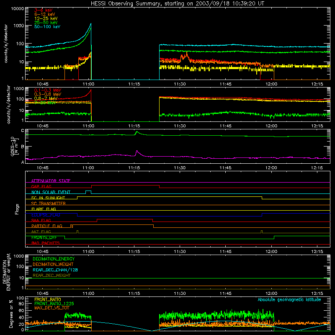335x335 pixels.
Task: Click the DECIMATION_ENERGY legend label
Action: pos(54,259)
